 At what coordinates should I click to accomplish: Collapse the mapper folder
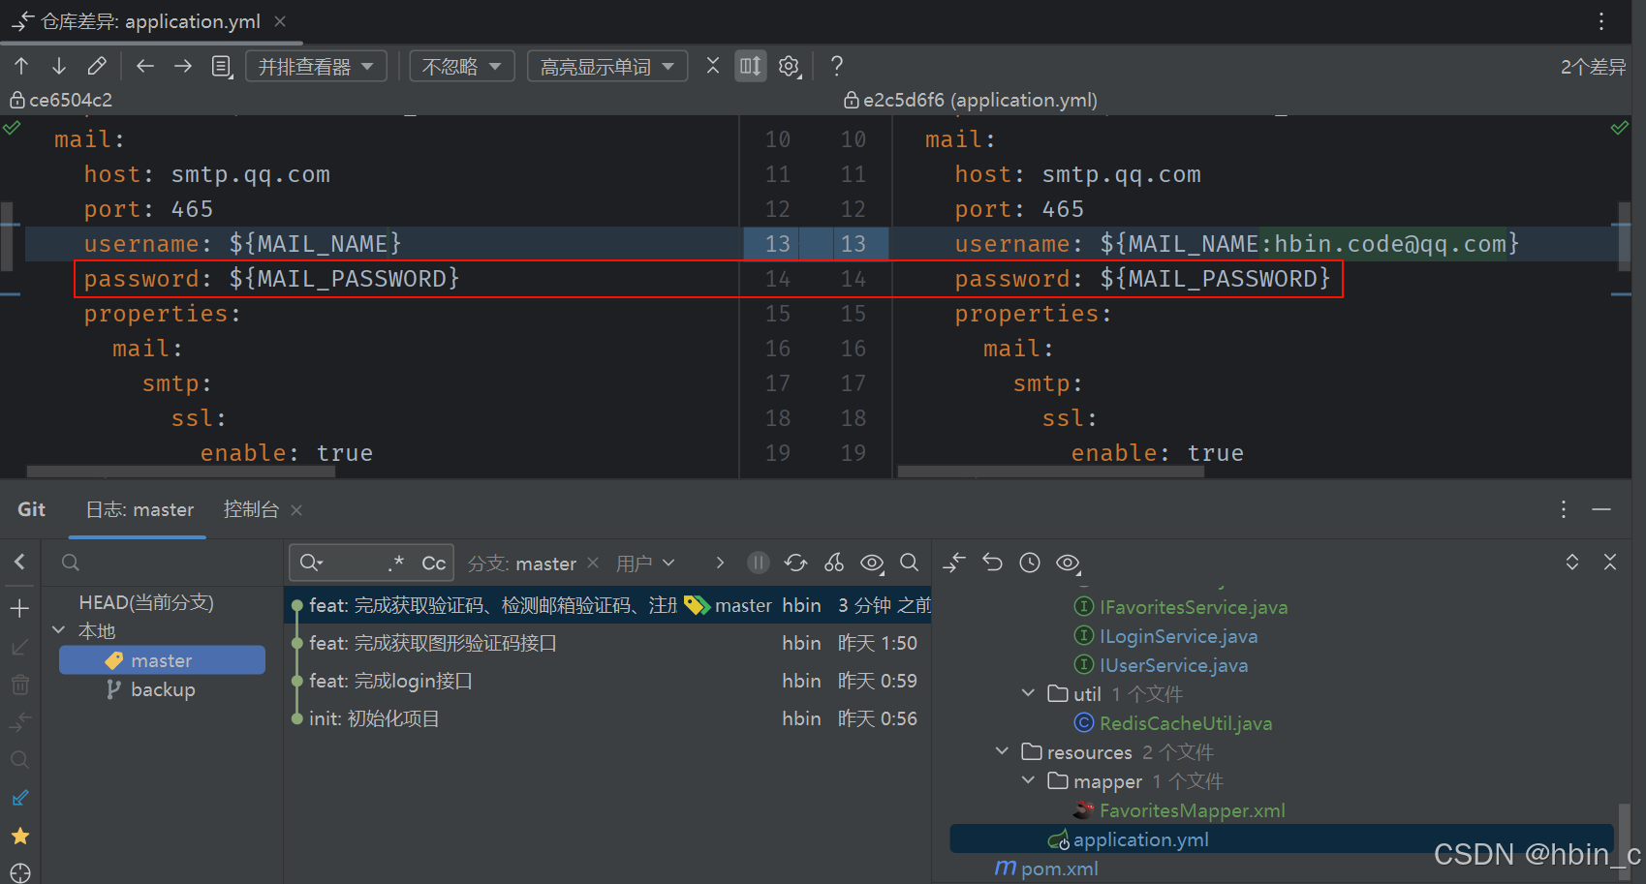click(x=1028, y=780)
